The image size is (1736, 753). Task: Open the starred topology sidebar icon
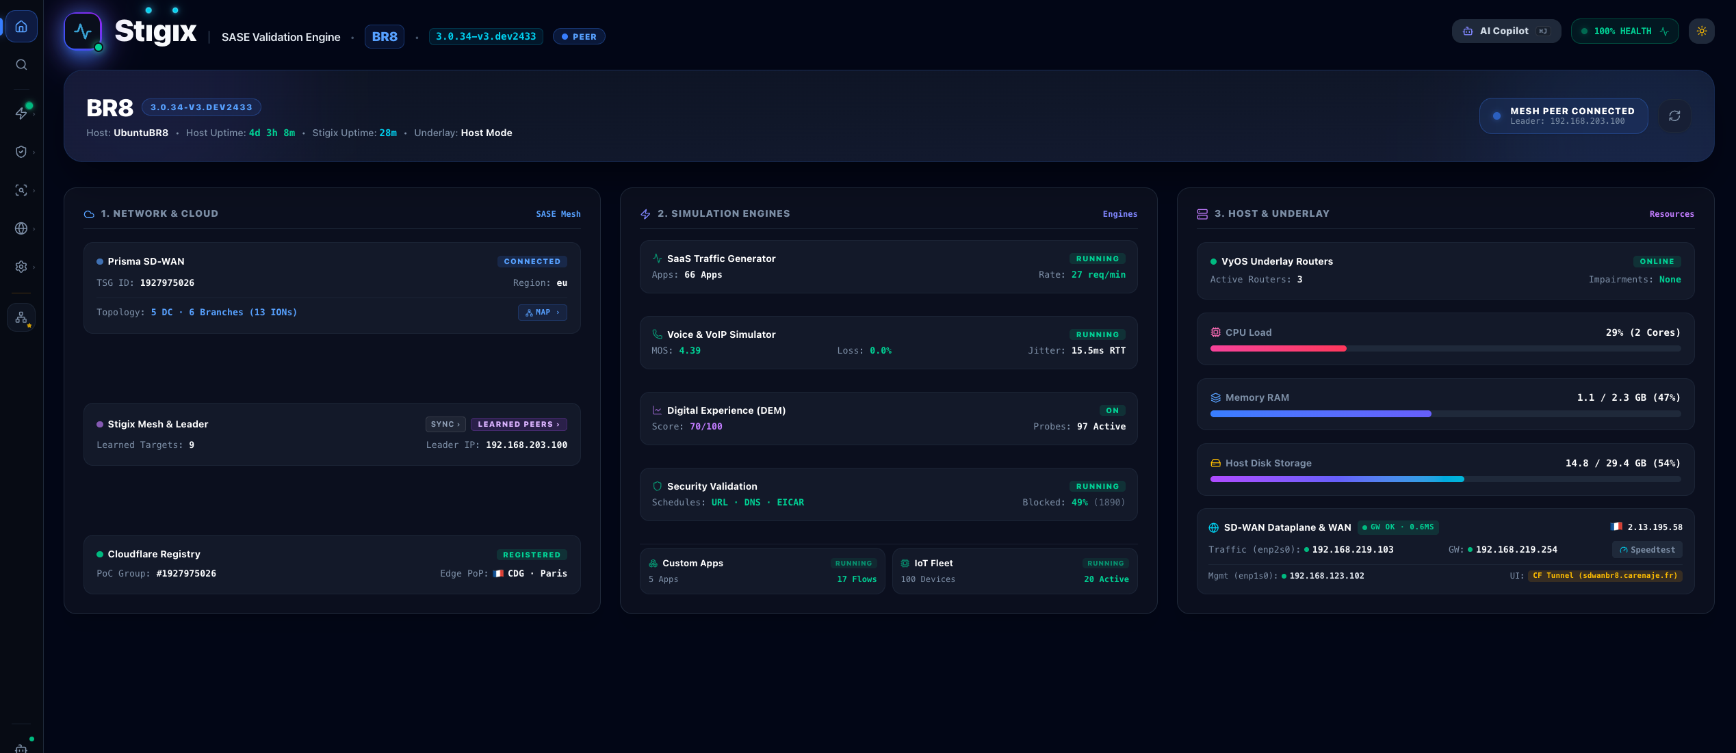21,317
